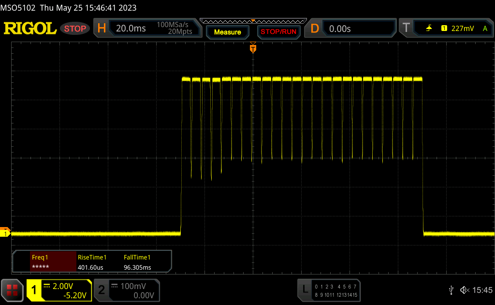Click the orange trigger position marker
Viewport: 495px width, 305px height.
point(253,48)
